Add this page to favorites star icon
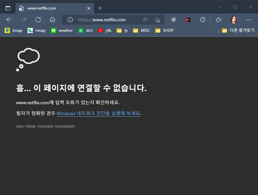The image size is (258, 195). point(157,20)
